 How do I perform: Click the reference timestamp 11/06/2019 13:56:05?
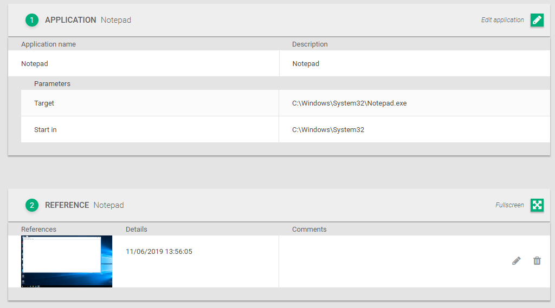159,251
